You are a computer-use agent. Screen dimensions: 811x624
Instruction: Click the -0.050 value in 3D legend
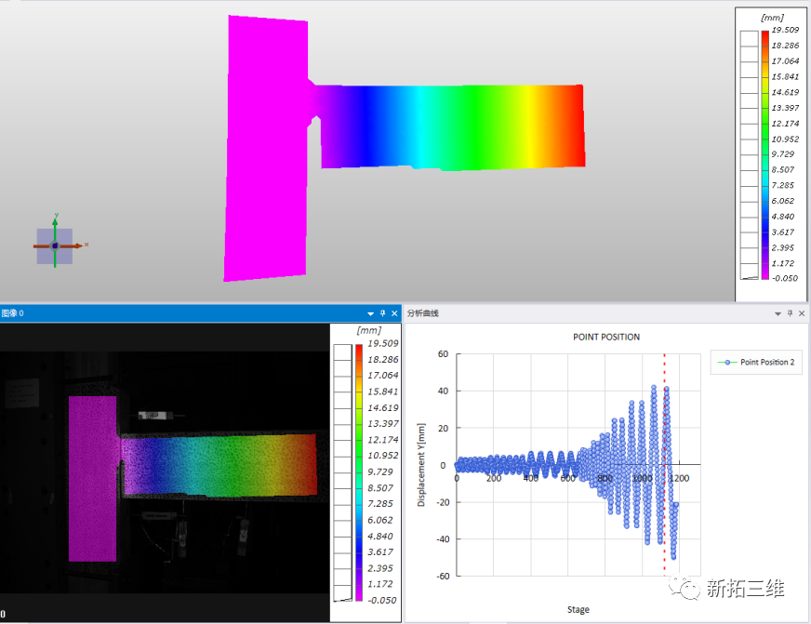785,278
